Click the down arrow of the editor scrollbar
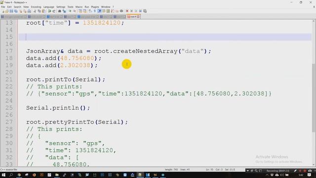The width and height of the screenshot is (316, 178). pos(314,165)
